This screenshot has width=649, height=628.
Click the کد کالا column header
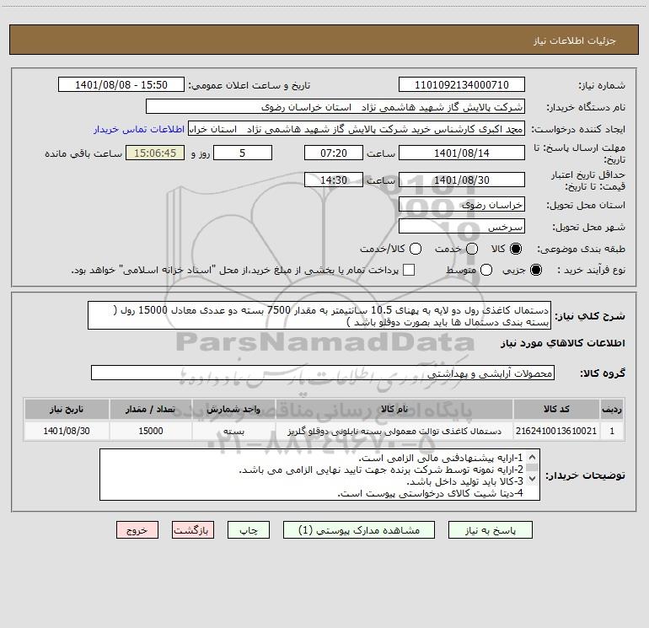click(x=556, y=409)
